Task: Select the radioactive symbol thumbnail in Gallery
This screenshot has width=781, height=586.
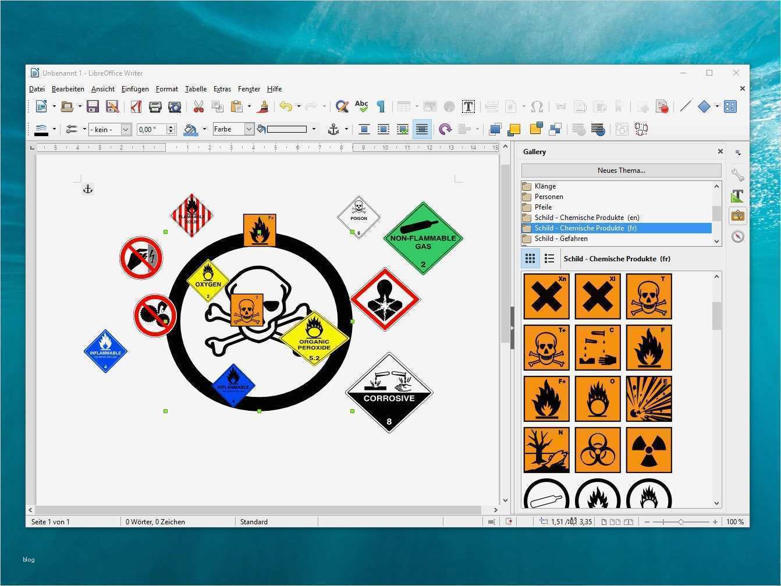Action: (x=648, y=449)
